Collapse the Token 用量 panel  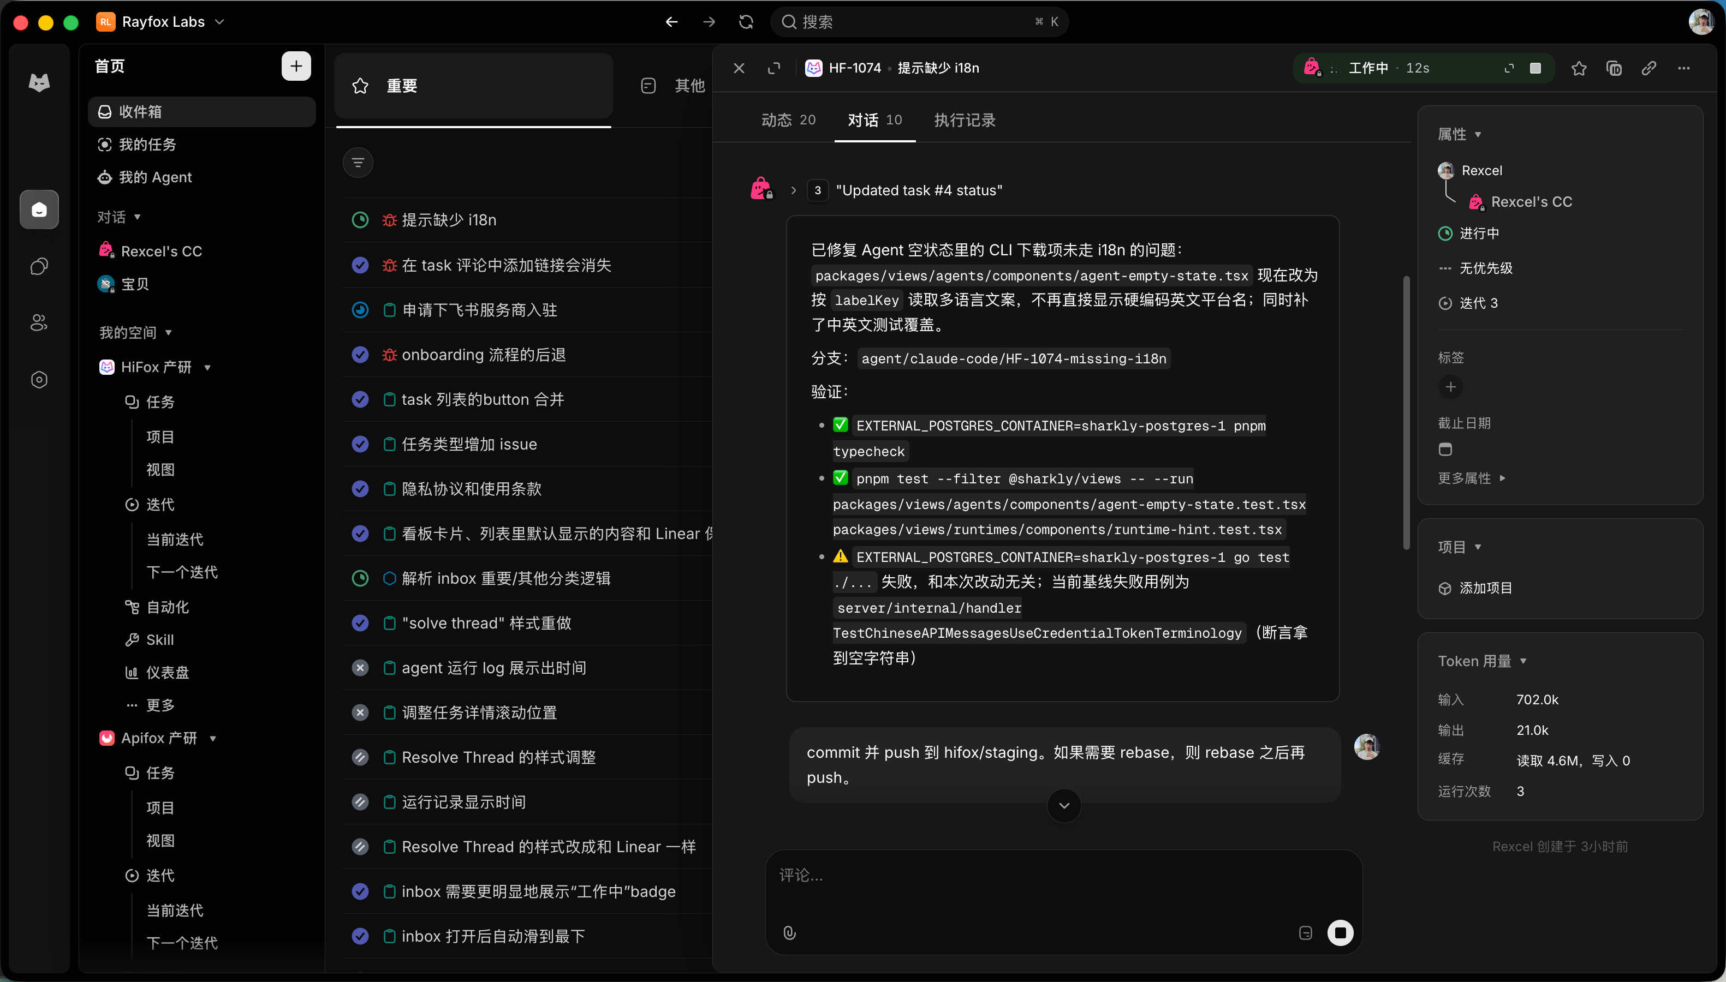[x=1483, y=661]
